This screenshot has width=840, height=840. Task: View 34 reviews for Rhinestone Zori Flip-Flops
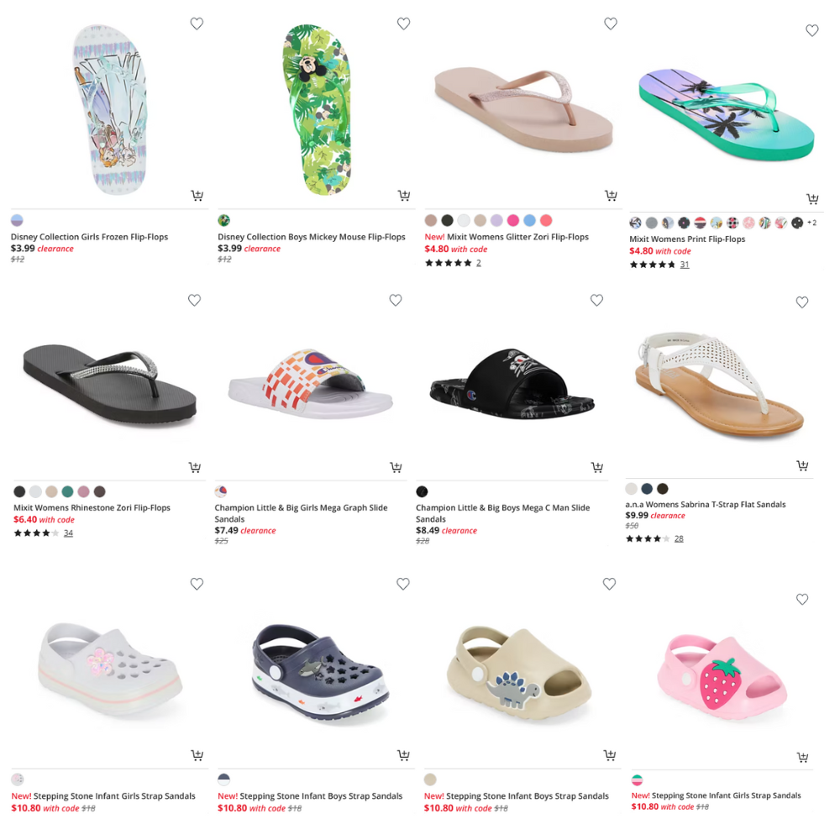(x=68, y=533)
